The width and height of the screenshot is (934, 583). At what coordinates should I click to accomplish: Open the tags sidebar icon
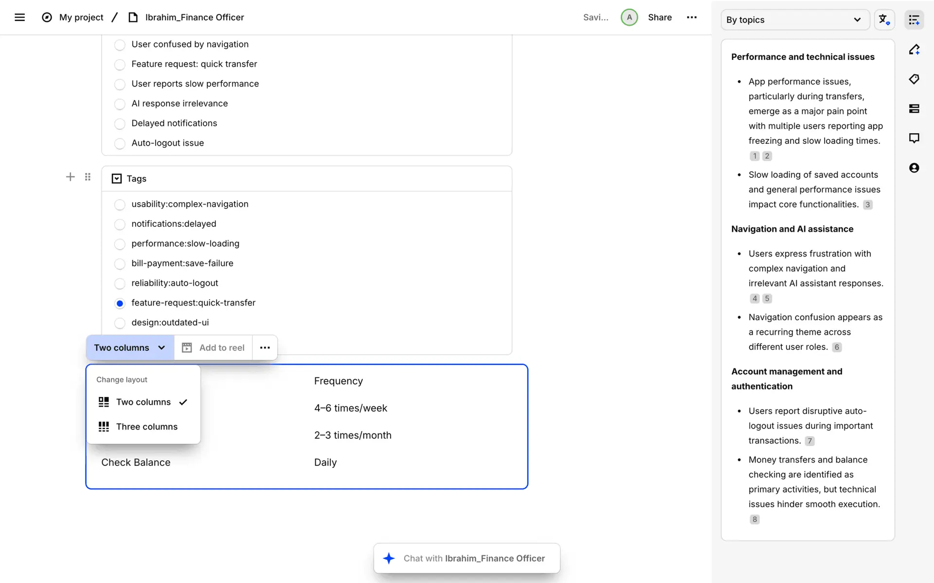tap(914, 79)
